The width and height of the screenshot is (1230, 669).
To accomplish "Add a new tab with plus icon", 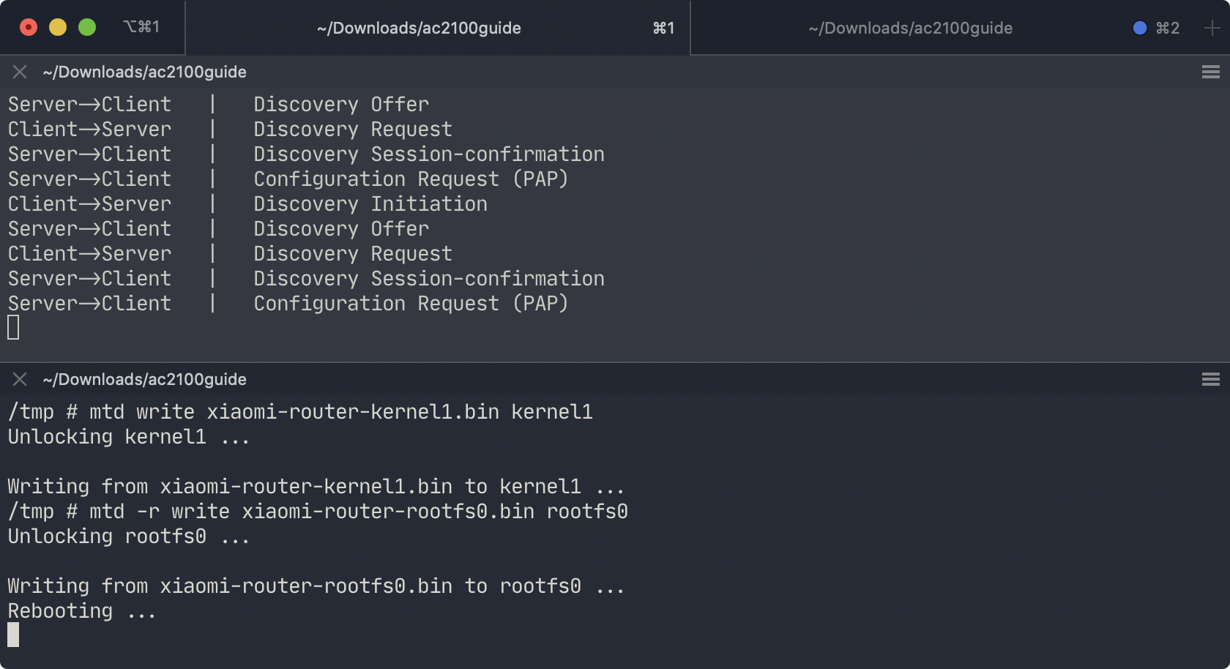I will tap(1212, 28).
